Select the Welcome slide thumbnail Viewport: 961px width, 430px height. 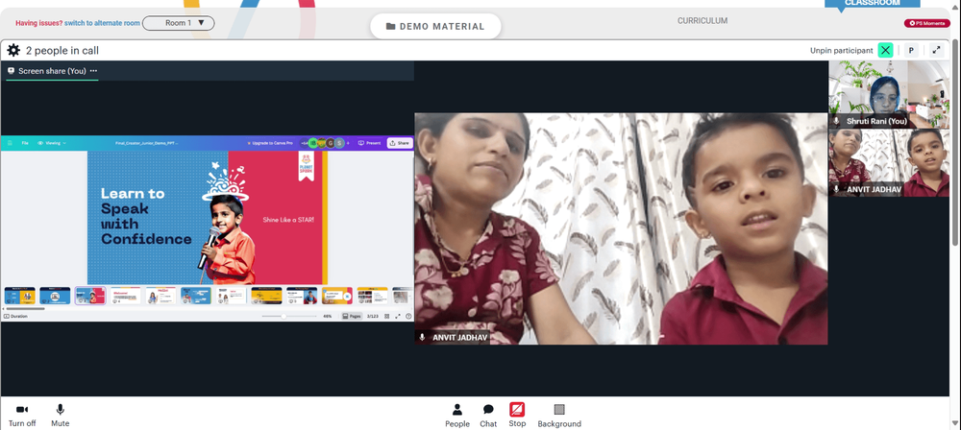pos(126,296)
